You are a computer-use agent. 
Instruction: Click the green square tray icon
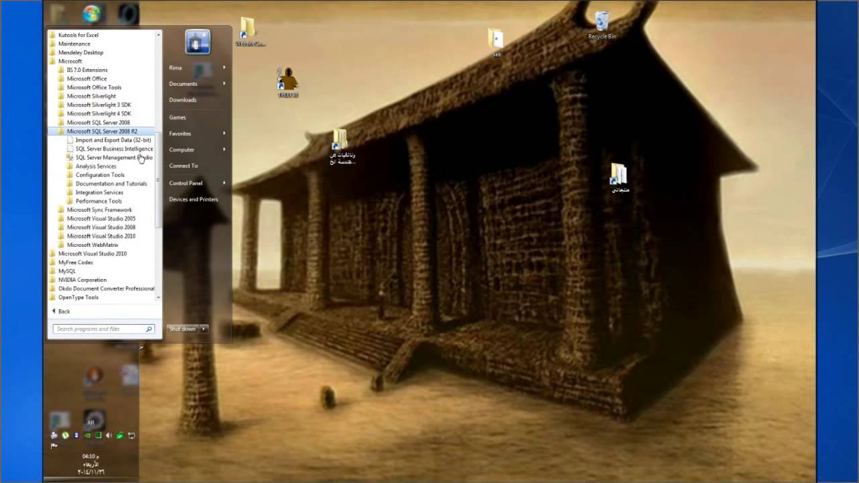point(98,435)
